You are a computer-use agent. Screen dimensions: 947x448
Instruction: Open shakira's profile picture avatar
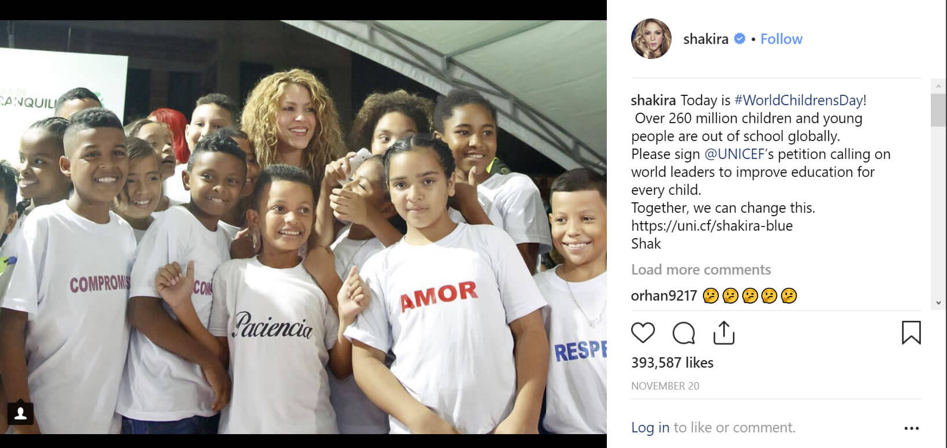coord(651,39)
